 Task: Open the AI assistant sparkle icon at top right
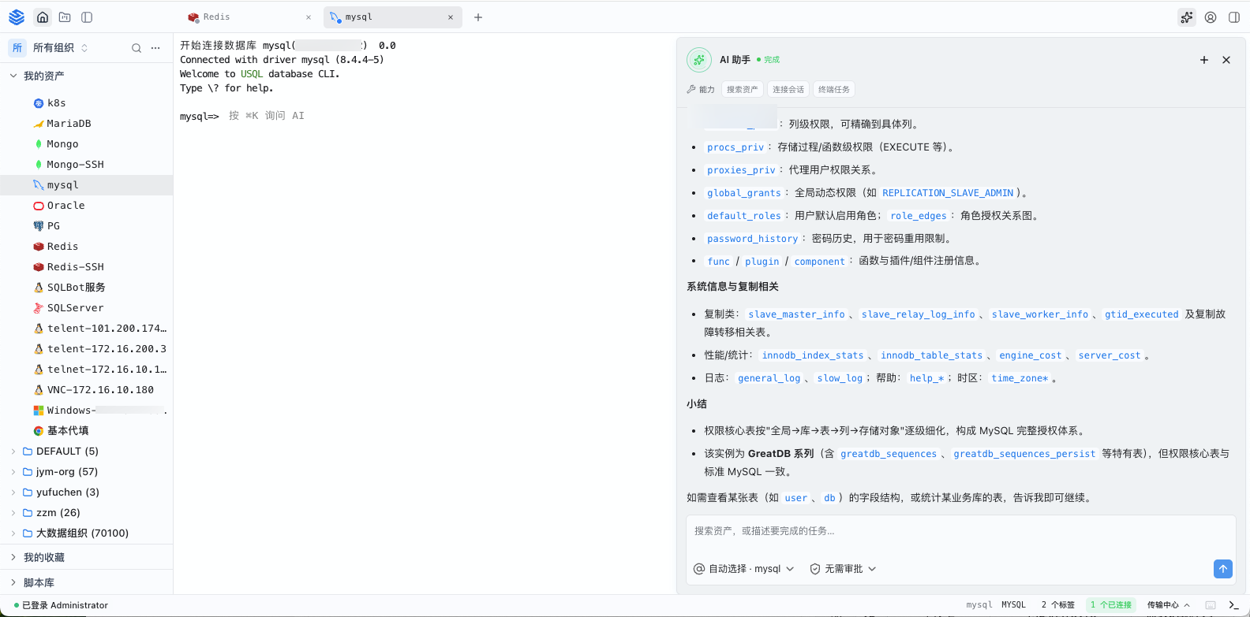(x=1187, y=17)
